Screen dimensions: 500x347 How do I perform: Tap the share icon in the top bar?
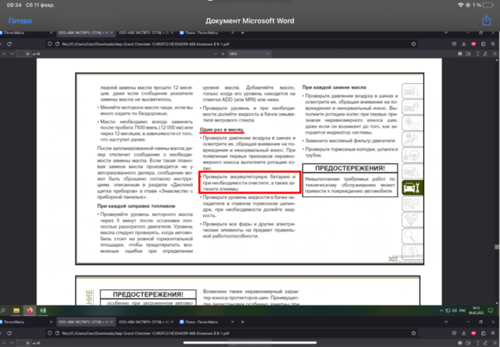click(x=485, y=21)
